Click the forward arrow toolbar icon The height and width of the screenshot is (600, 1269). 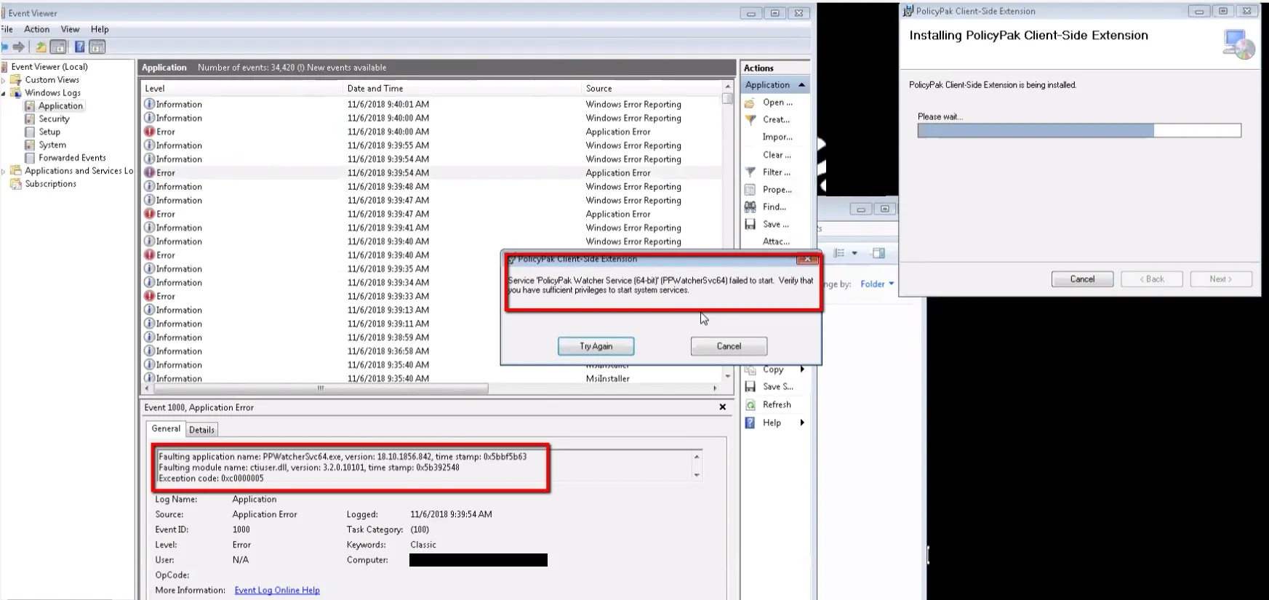(x=19, y=47)
